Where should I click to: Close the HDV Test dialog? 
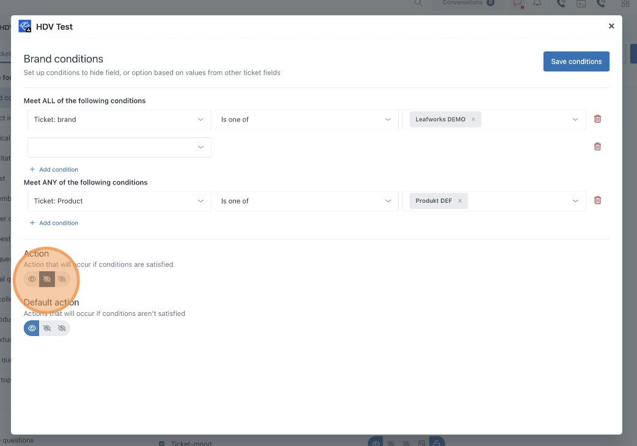pyautogui.click(x=611, y=26)
